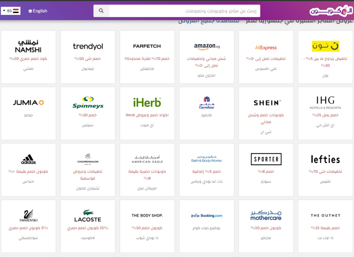Click The Outnet 15% discount text
This screenshot has height=257, width=354.
click(x=325, y=228)
